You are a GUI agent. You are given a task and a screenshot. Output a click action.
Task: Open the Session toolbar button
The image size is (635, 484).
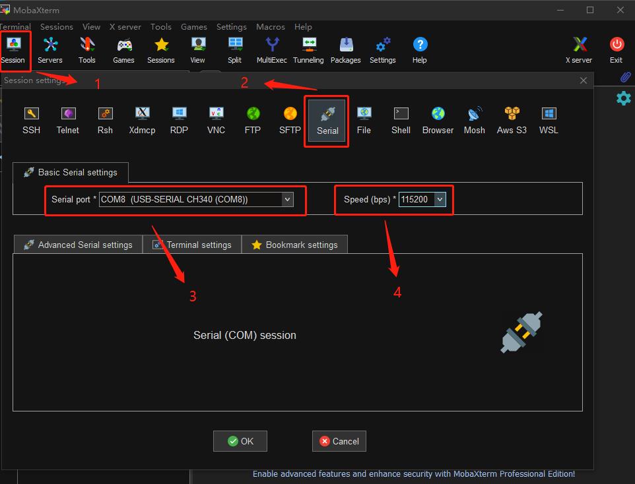(13, 51)
